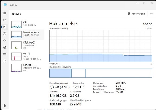156x110 pixels.
Task: Select GPU 0 performance entry
Action: pos(27,68)
